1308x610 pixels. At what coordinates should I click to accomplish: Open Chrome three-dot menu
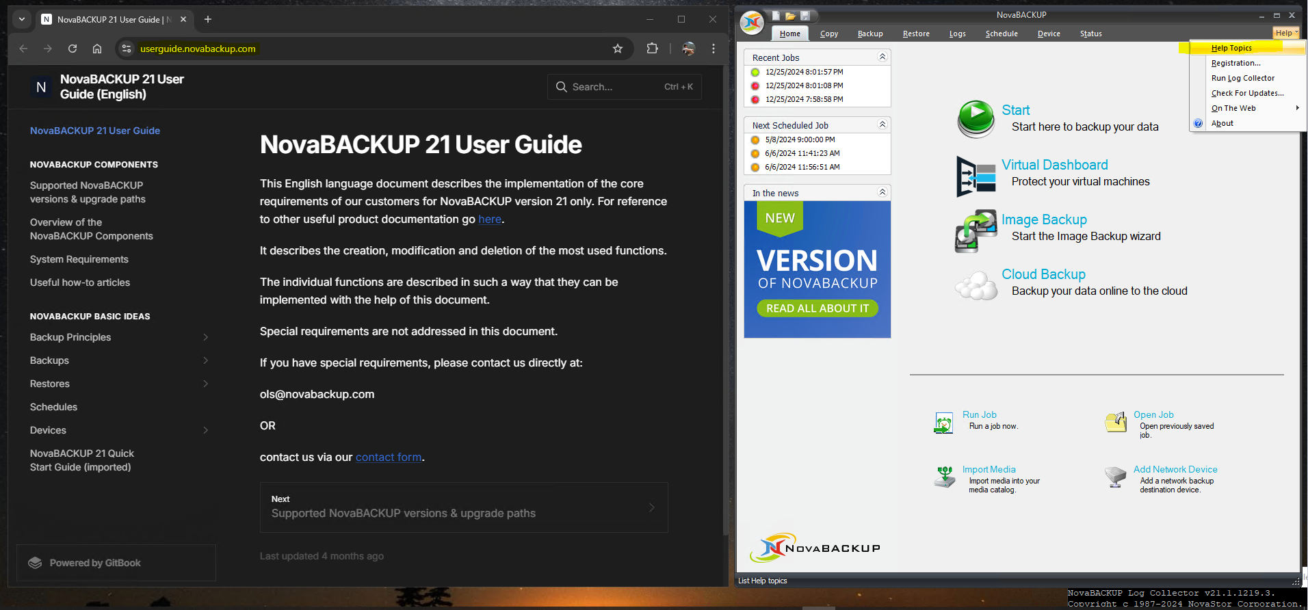coord(714,49)
